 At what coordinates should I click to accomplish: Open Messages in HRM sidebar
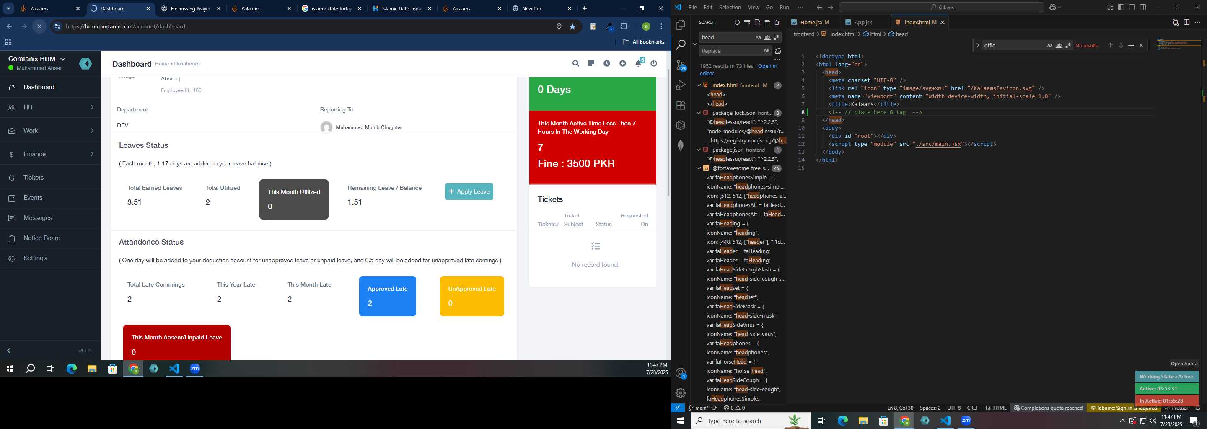tap(50, 218)
